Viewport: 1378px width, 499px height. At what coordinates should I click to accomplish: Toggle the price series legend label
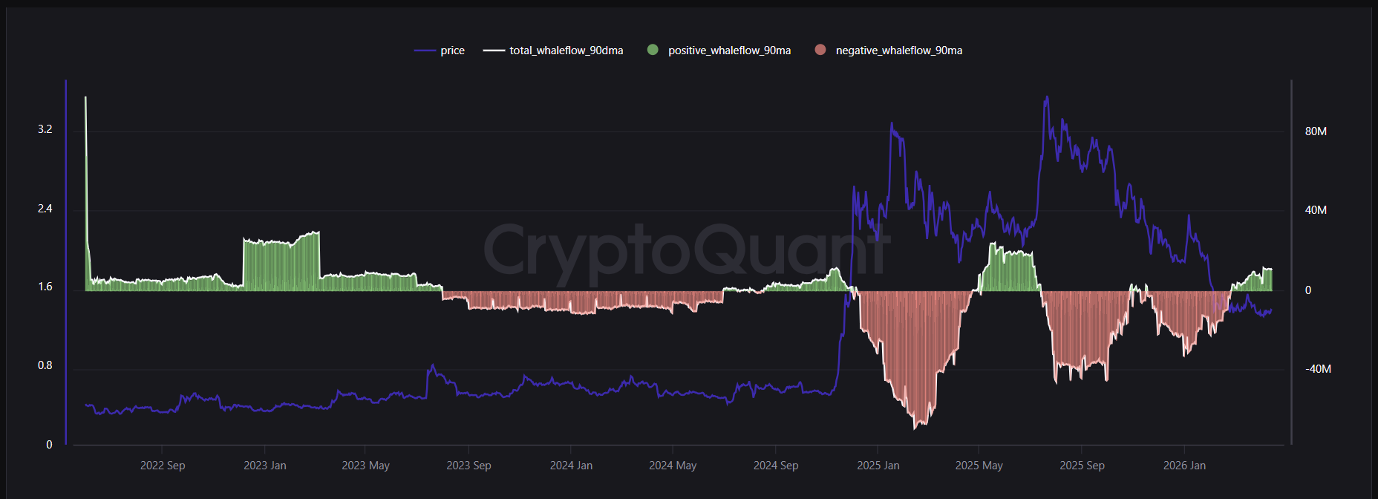point(452,50)
